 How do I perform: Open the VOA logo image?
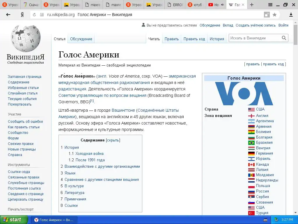tap(244, 94)
